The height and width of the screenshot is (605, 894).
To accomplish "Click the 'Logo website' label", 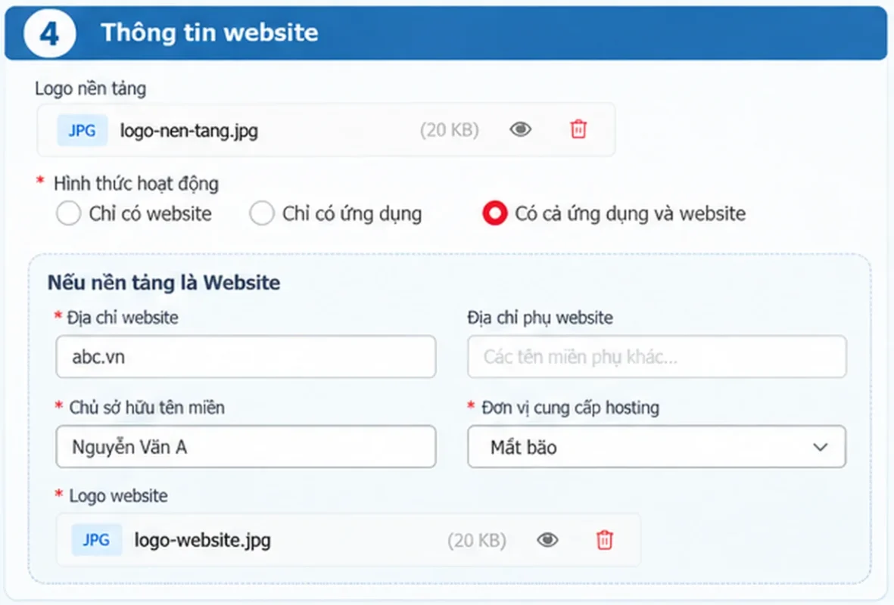I will click(x=118, y=495).
